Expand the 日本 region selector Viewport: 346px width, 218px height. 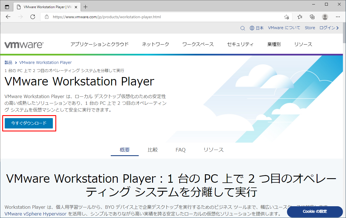[257, 28]
